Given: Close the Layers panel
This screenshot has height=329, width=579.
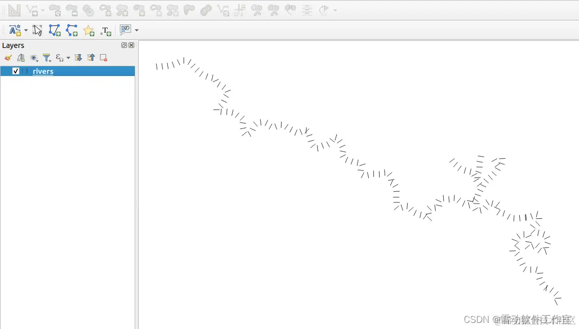Looking at the screenshot, I should [x=132, y=45].
